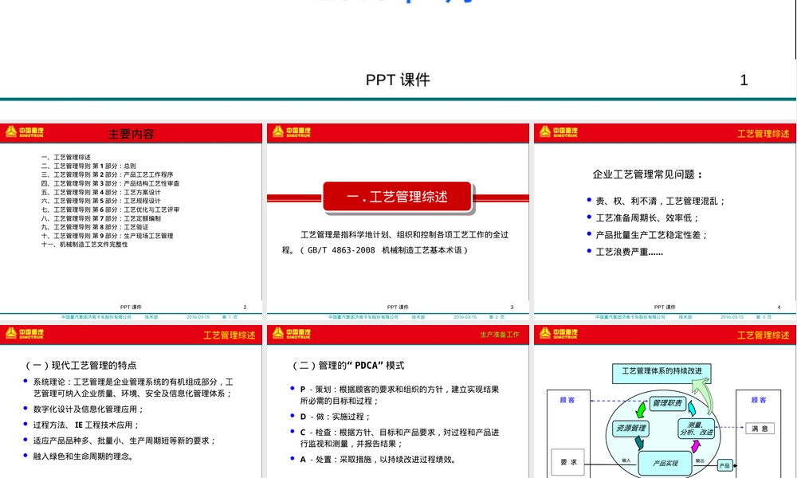Select the 主要内容 slide heading
797x478 pixels.
click(x=131, y=134)
